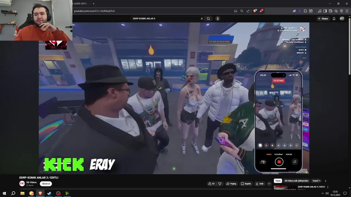The image size is (351, 197).
Task: Open the media control music note icon
Action: [319, 11]
